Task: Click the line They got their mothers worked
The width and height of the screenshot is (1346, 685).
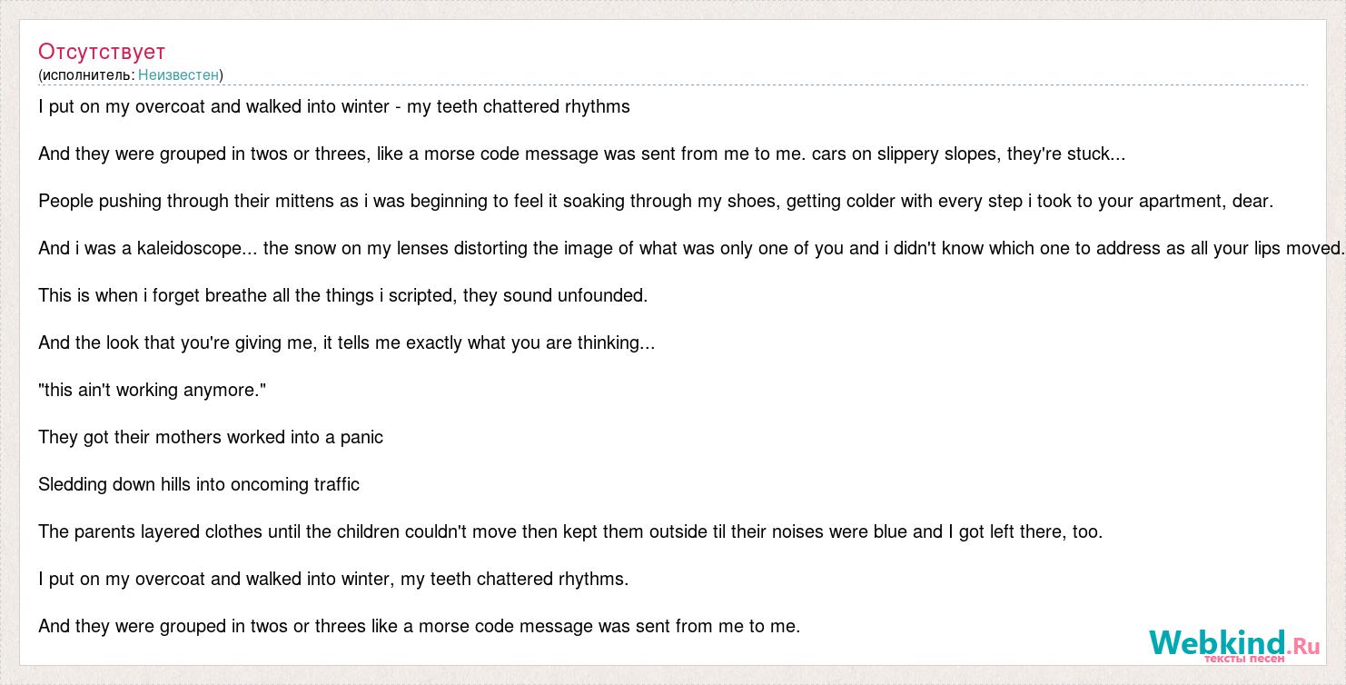Action: pos(211,438)
